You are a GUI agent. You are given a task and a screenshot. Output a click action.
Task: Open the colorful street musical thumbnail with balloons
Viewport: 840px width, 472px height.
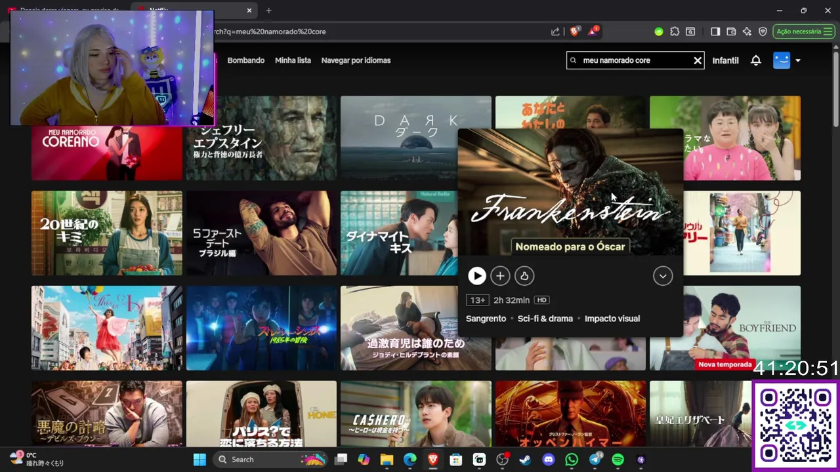(x=107, y=328)
